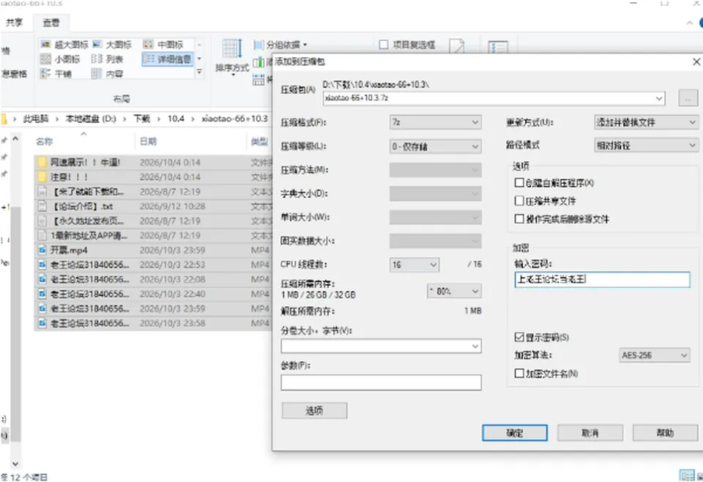Image resolution: width=703 pixels, height=482 pixels.
Task: Switch file view to 内容 layout
Action: pos(107,73)
